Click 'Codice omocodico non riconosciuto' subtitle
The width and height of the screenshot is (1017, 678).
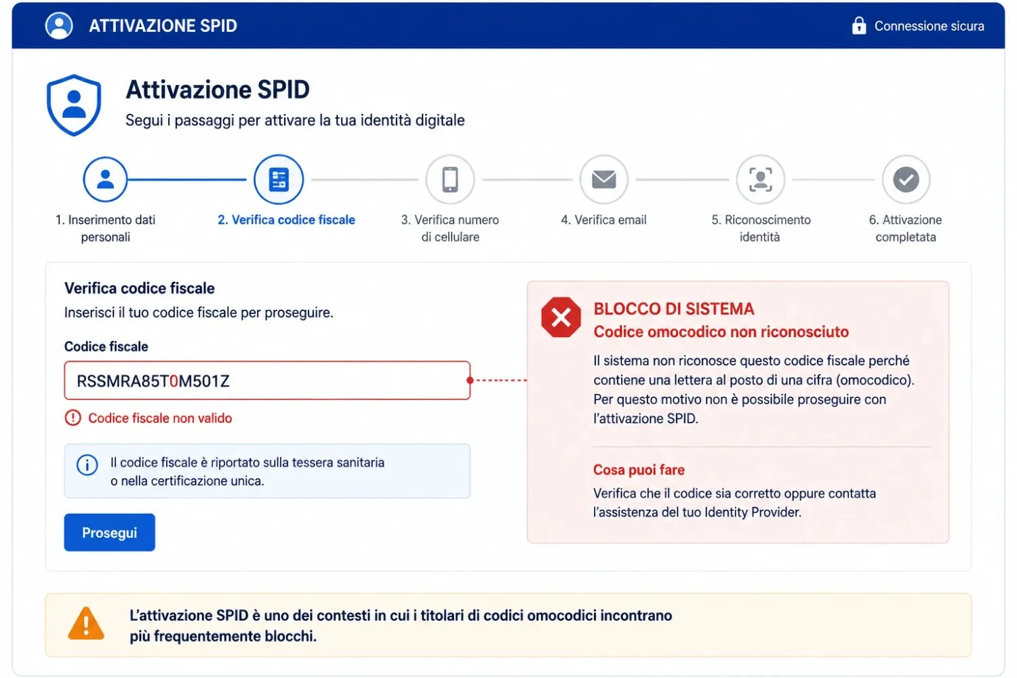point(721,332)
